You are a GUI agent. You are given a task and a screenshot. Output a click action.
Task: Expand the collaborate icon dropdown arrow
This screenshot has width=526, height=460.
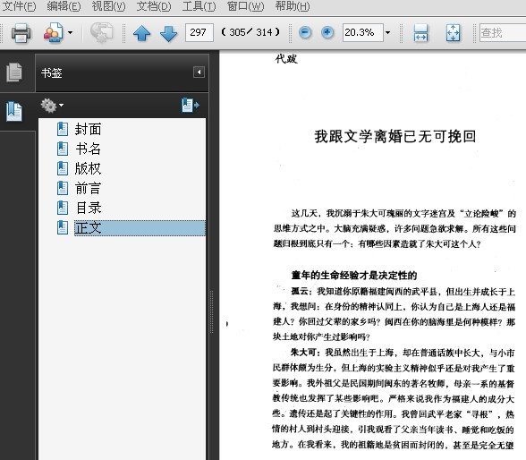[x=70, y=32]
